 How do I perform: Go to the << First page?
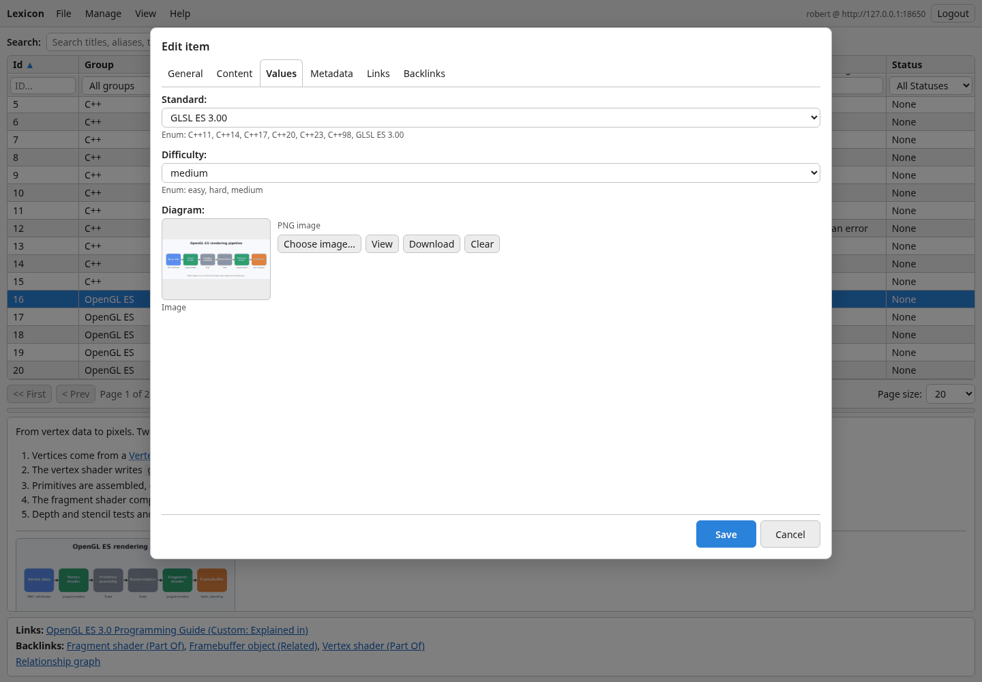(x=29, y=394)
